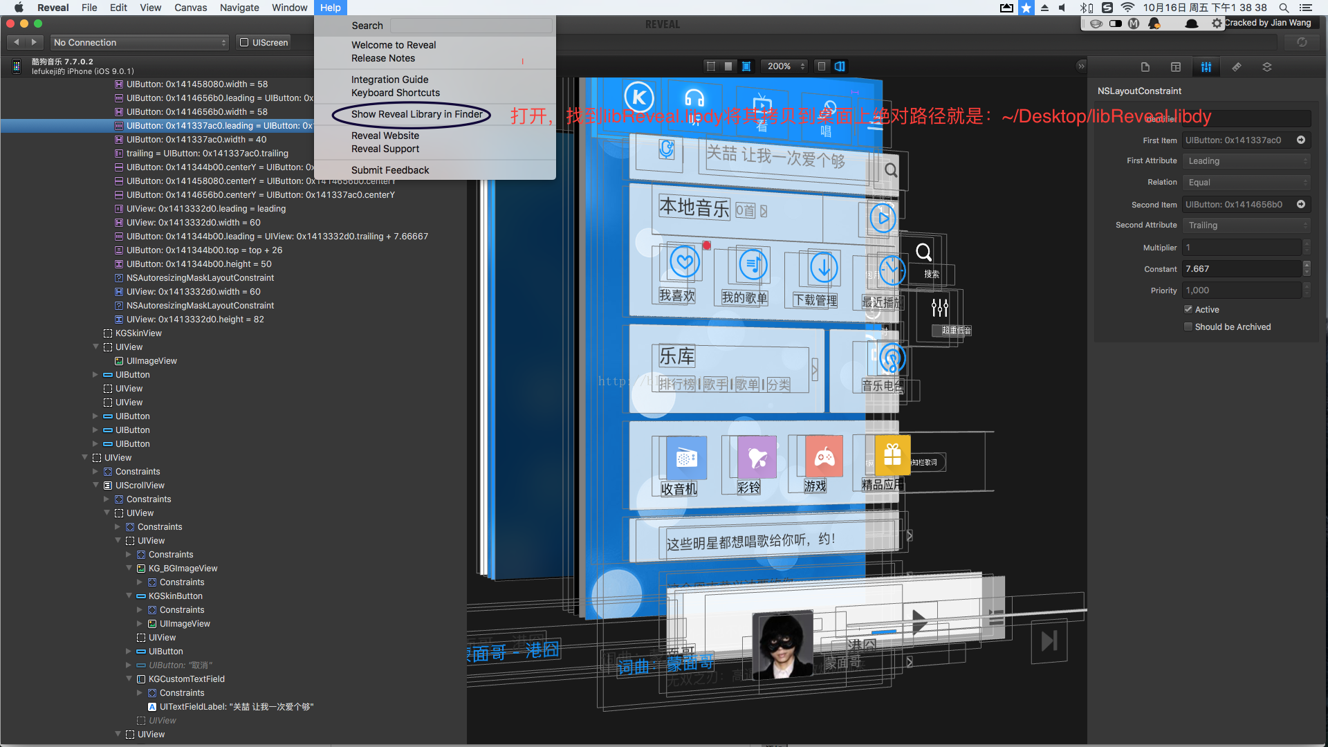Screen dimensions: 1328x747
Task: Open the Attributes inspector (sliders icon)
Action: 1206,67
